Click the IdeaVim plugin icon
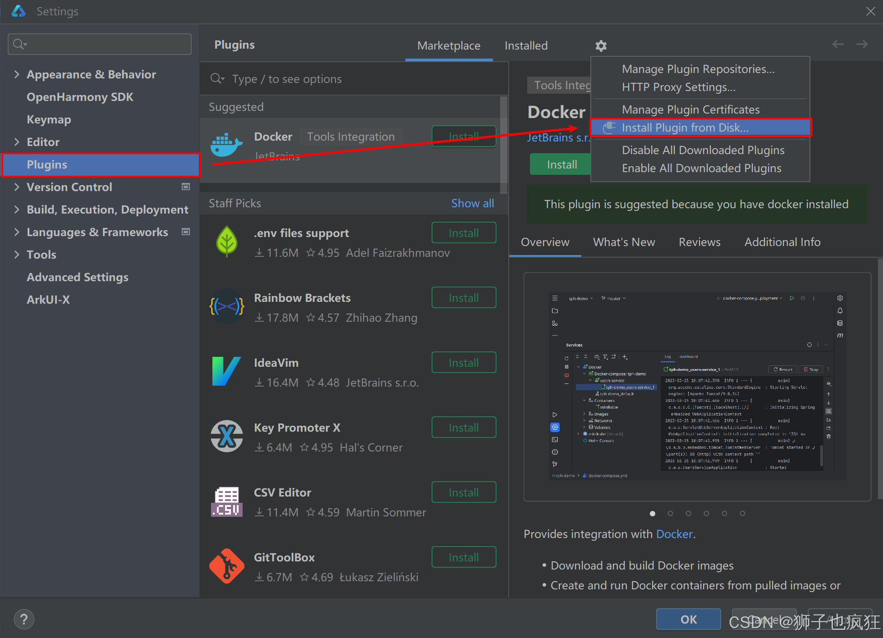The height and width of the screenshot is (638, 883). click(x=226, y=372)
